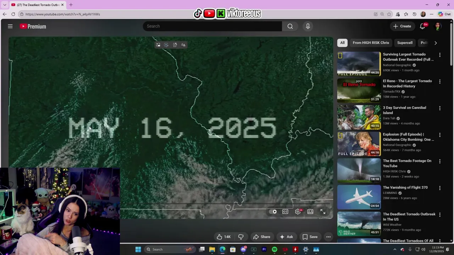454x255 pixels.
Task: Toggle autoplay switch in player
Action: [x=273, y=211]
